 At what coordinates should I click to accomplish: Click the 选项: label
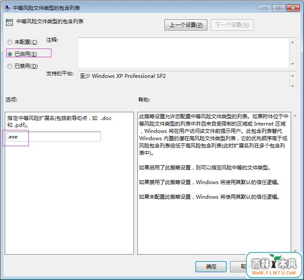pyautogui.click(x=11, y=100)
